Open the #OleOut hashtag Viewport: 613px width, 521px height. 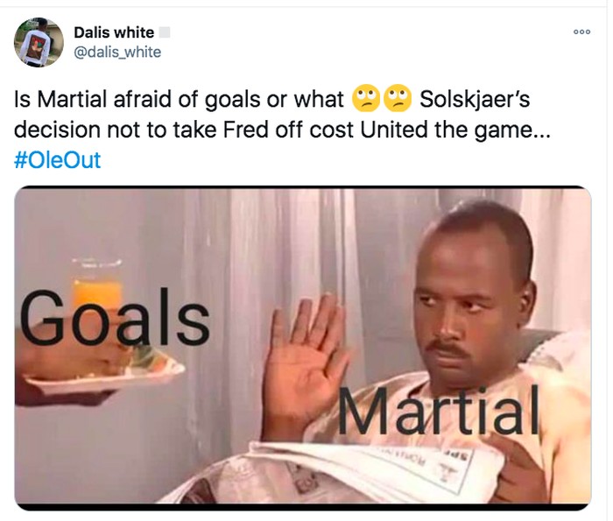(x=58, y=159)
